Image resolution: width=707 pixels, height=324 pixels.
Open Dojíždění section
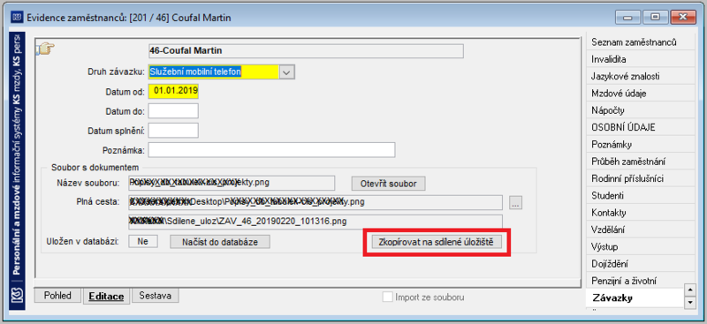(x=641, y=264)
